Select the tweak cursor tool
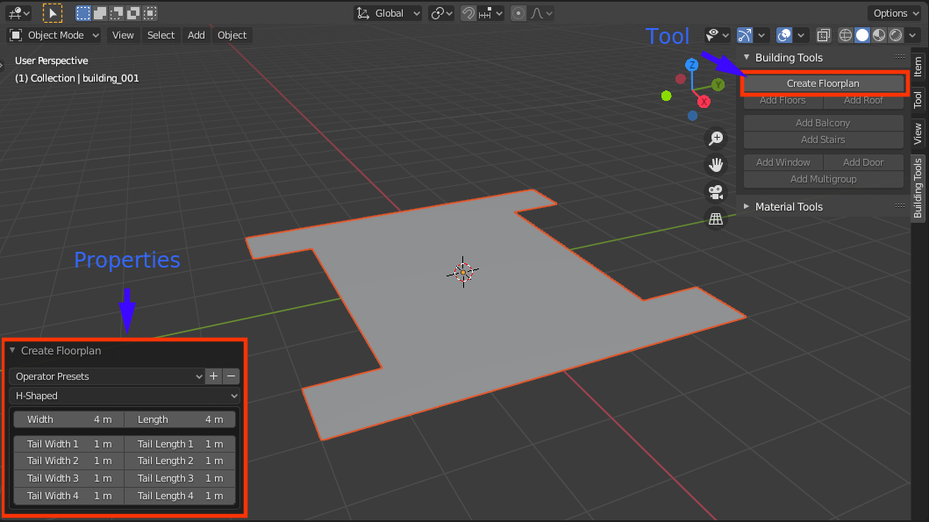929x522 pixels. pos(52,13)
